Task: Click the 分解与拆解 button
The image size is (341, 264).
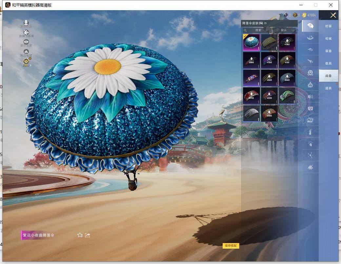Action: (26, 33)
